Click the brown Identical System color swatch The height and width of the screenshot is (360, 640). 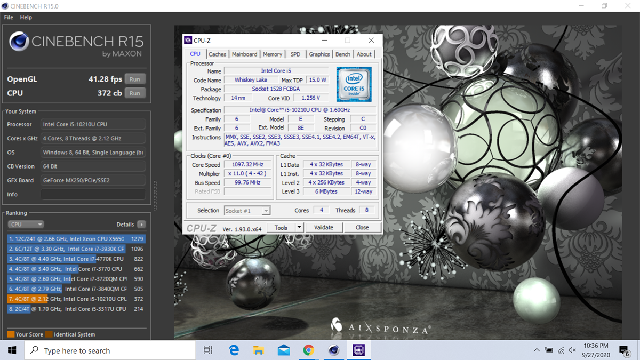point(49,334)
